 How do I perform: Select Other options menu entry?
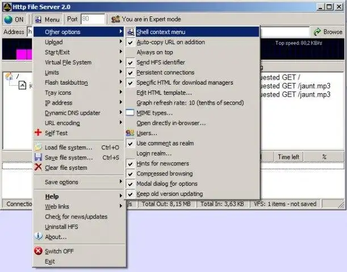[x=79, y=32]
